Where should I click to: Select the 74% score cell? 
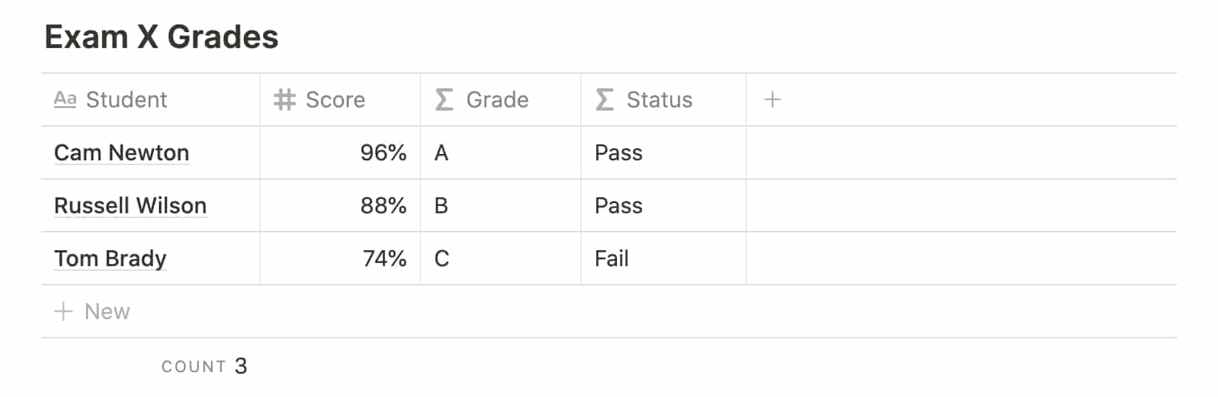click(x=340, y=258)
